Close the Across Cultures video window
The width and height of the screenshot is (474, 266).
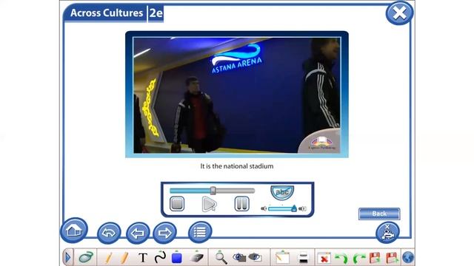coord(399,13)
